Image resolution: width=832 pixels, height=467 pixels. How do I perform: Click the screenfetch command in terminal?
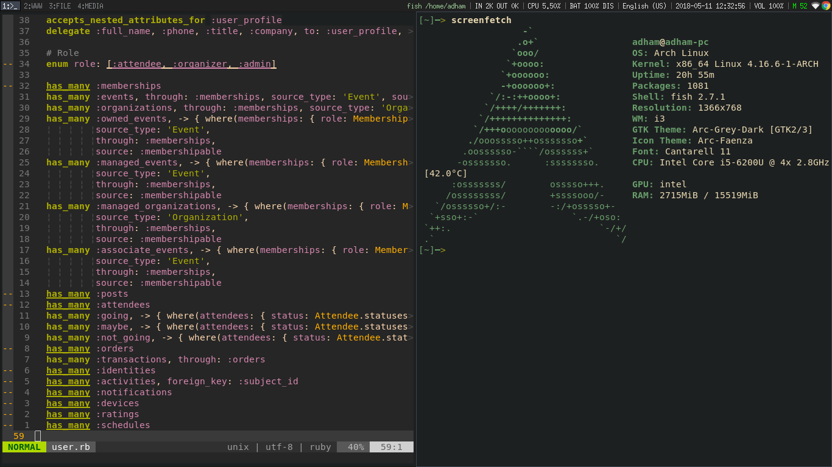click(x=482, y=20)
